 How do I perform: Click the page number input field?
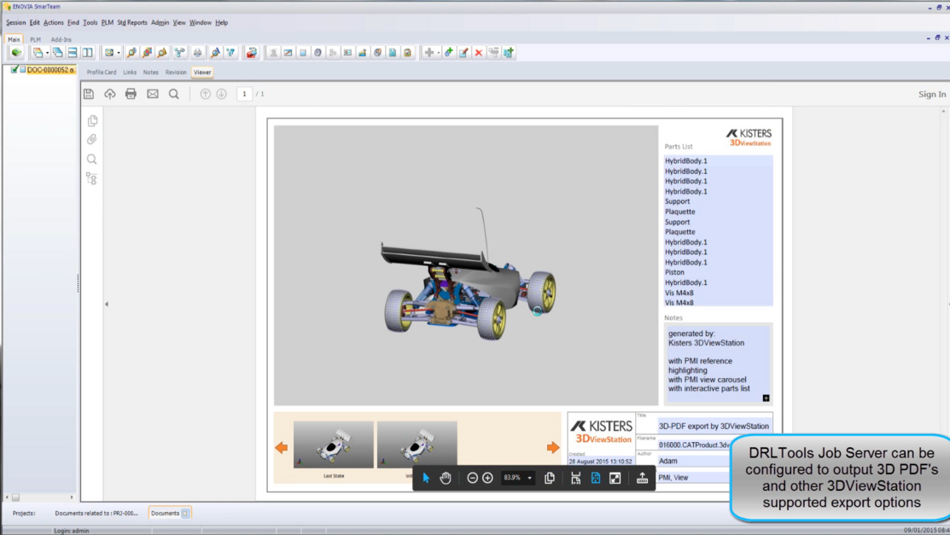pyautogui.click(x=244, y=94)
